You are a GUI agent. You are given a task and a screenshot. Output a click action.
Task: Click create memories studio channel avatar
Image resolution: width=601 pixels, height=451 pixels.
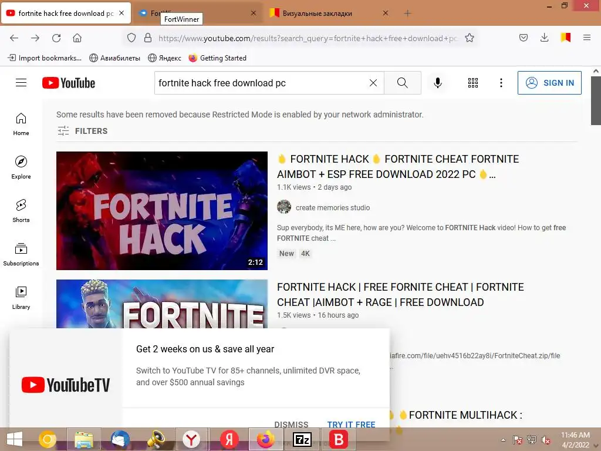pyautogui.click(x=284, y=207)
